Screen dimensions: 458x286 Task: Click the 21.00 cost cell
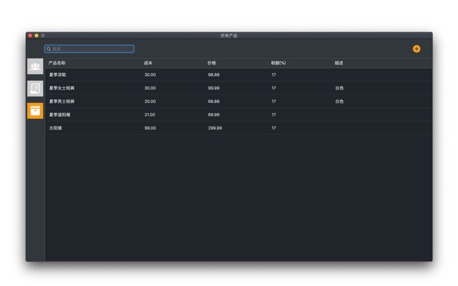[x=150, y=115]
